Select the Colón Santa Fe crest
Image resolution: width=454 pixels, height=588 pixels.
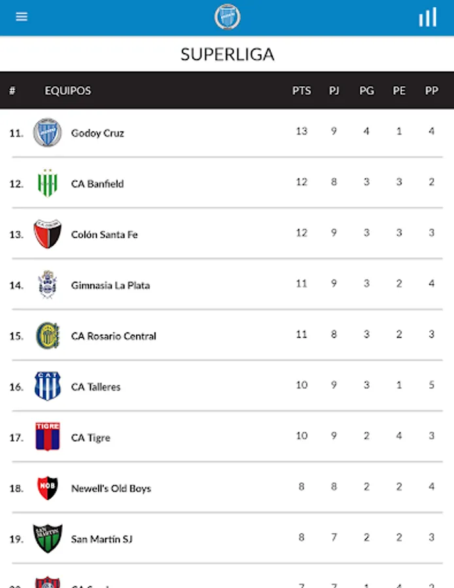(46, 234)
